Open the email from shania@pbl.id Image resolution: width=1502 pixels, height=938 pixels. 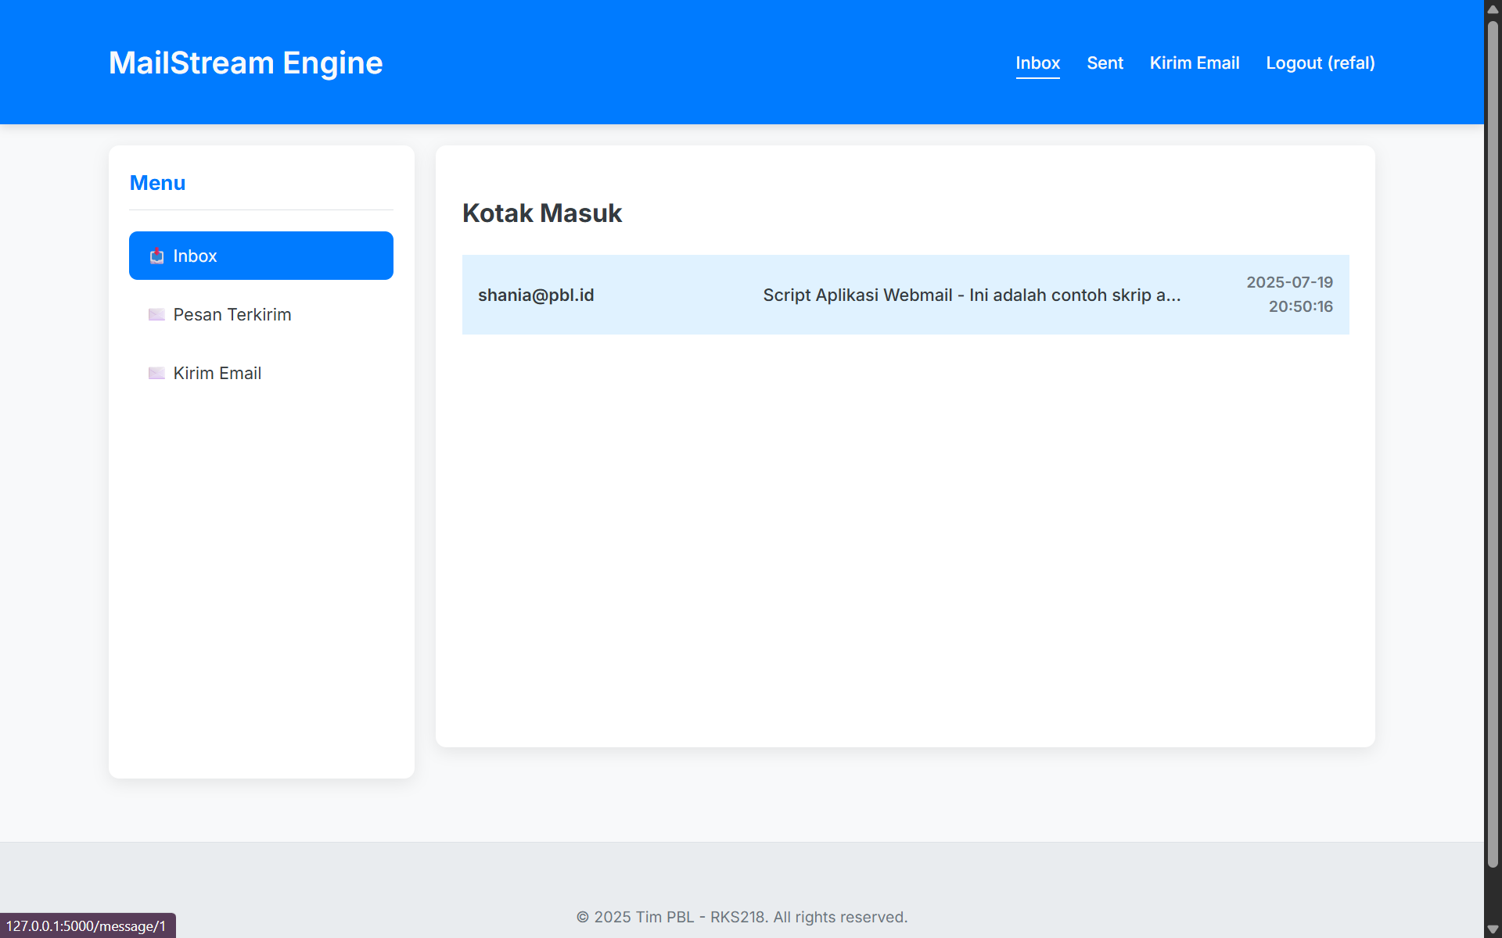pyautogui.click(x=904, y=295)
